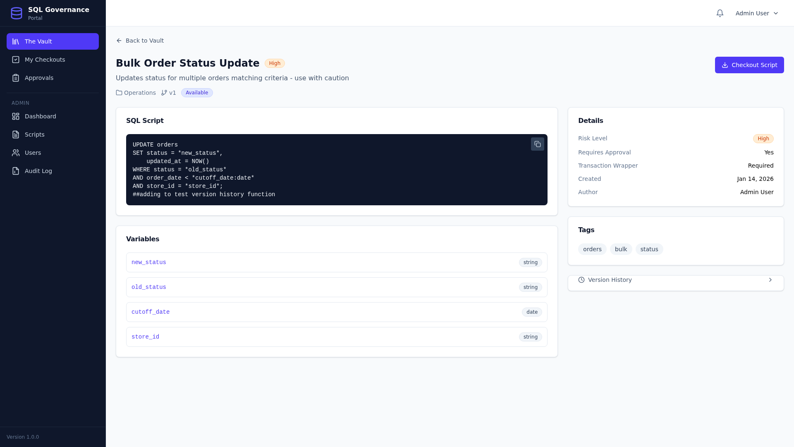Click the Dashboard grid icon in sidebar
This screenshot has height=447, width=794.
16,116
